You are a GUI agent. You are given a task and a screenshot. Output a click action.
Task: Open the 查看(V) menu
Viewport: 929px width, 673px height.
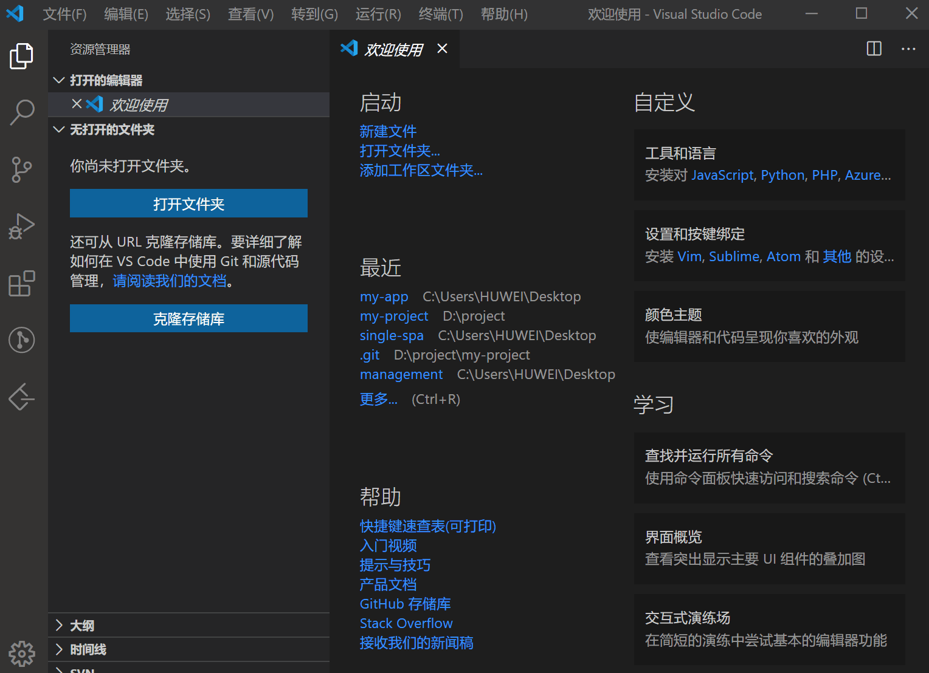click(250, 14)
